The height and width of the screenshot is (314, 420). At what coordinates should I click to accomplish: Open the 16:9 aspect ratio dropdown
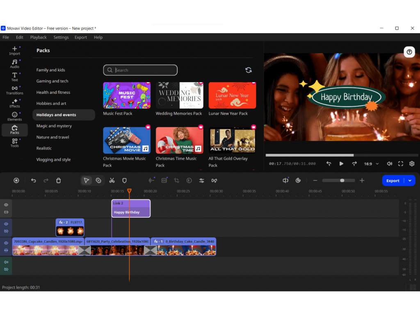coord(371,164)
